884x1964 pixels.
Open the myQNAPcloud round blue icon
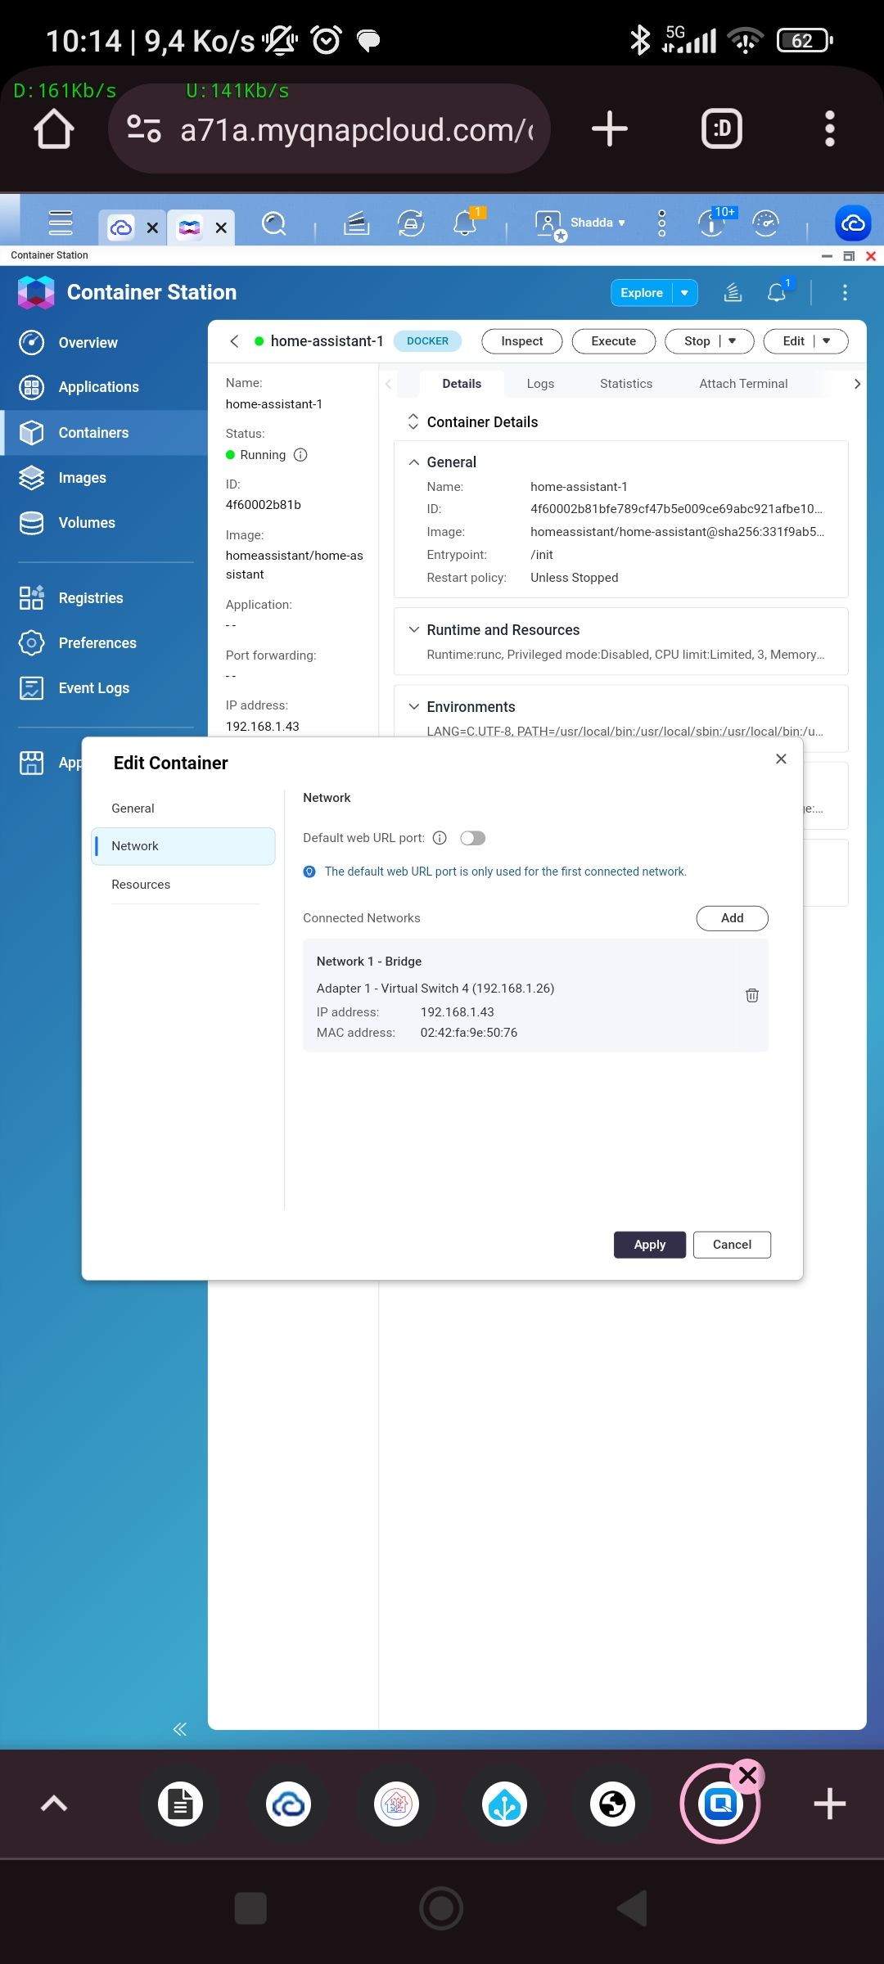click(853, 223)
